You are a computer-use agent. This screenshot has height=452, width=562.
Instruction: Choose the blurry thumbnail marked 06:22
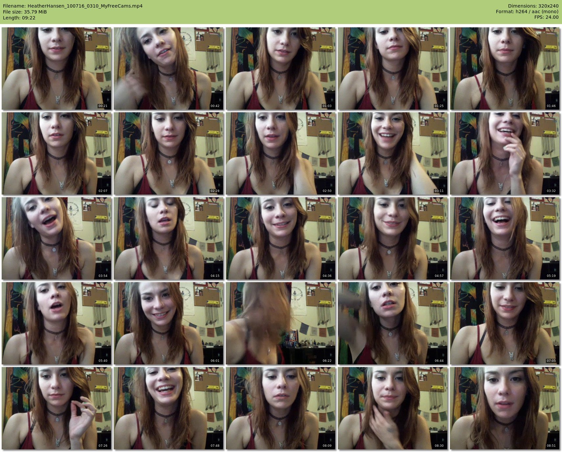[x=281, y=323]
